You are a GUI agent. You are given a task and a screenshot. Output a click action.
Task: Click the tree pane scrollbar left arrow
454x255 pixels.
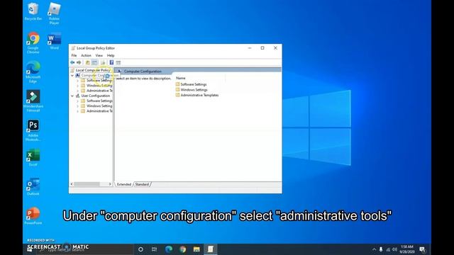72,184
